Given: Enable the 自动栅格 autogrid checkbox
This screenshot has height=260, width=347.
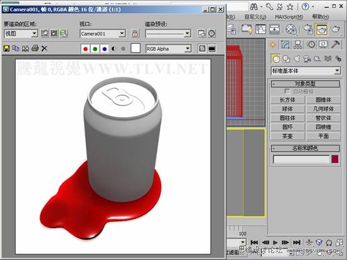Looking at the screenshot, I should coord(287,91).
